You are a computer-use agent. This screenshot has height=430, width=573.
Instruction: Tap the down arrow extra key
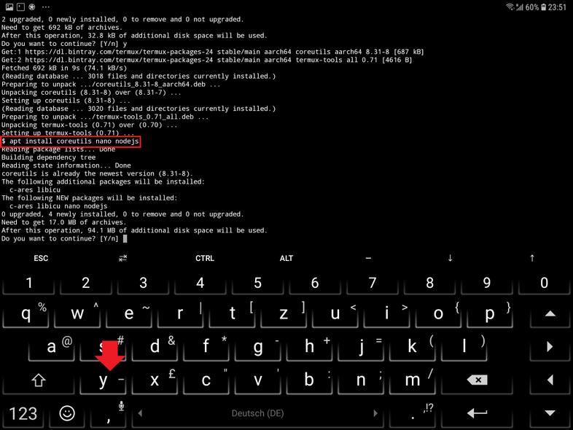[451, 258]
